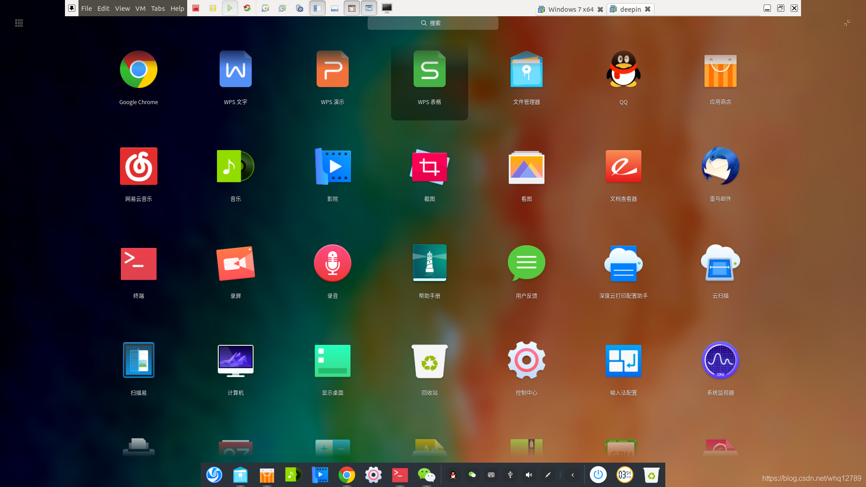Click the 搜索 search field
This screenshot has height=487, width=866.
433,23
